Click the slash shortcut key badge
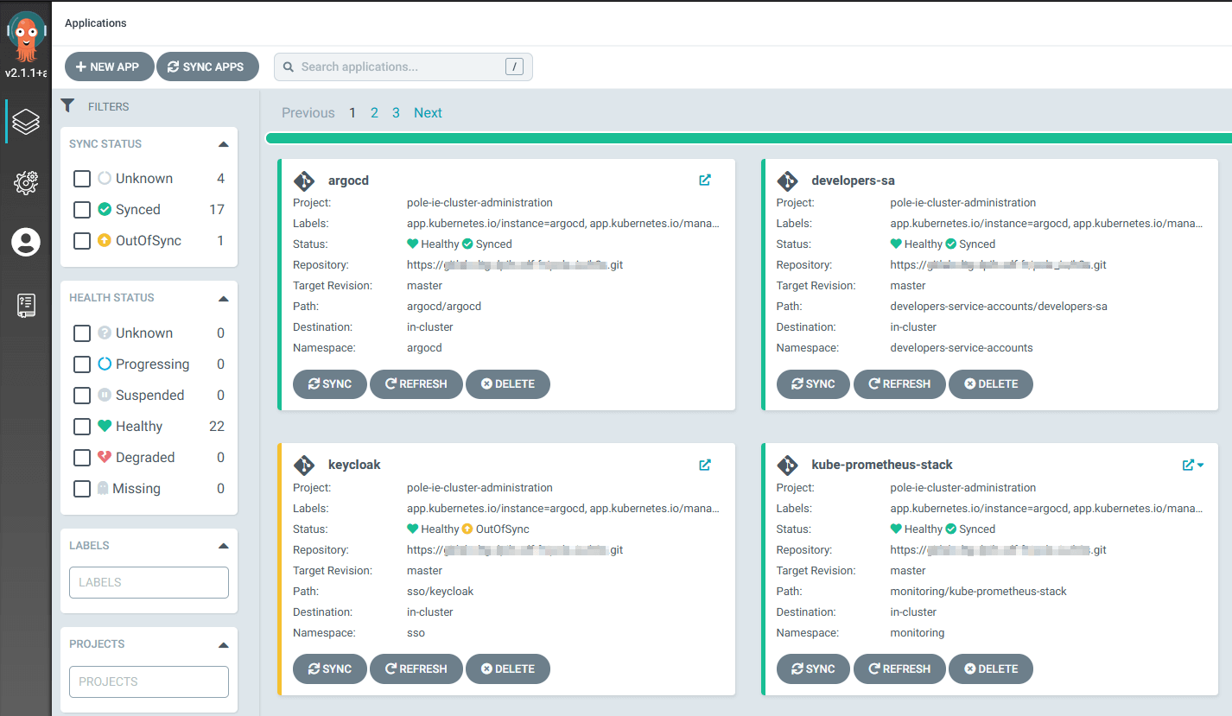Viewport: 1232px width, 716px height. coord(514,67)
